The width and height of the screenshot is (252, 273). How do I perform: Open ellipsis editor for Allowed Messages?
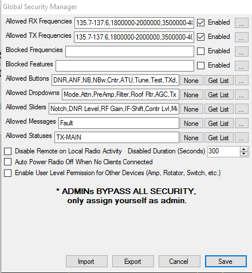[x=242, y=123]
